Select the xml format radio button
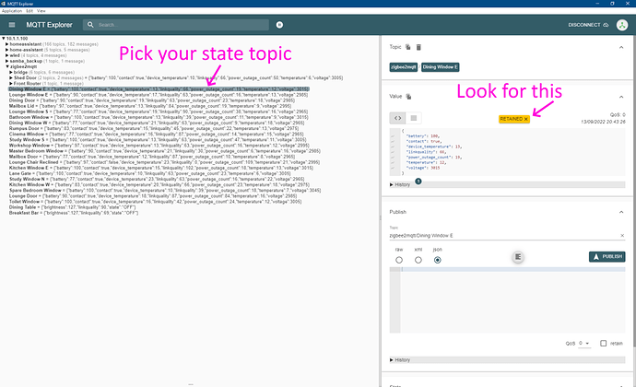Image resolution: width=636 pixels, height=387 pixels. pos(418,260)
